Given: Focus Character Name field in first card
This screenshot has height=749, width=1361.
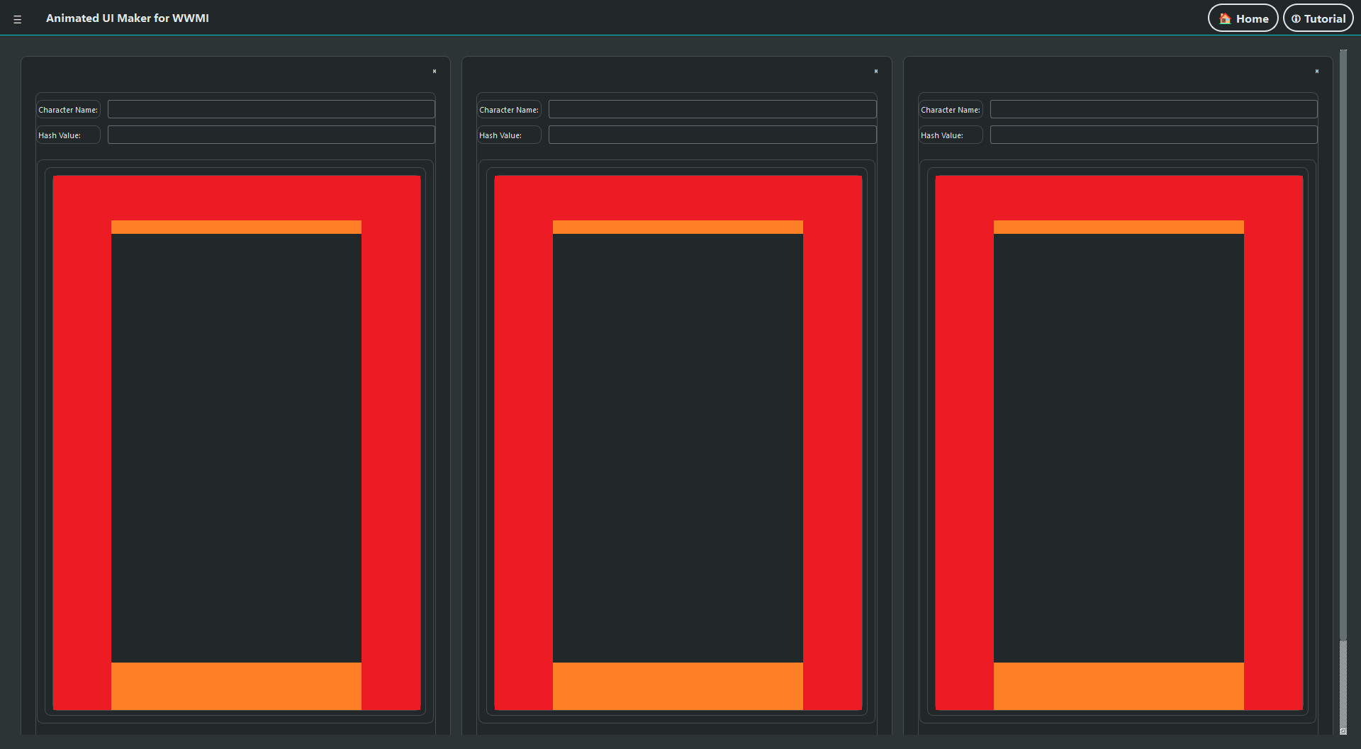Looking at the screenshot, I should pyautogui.click(x=271, y=109).
